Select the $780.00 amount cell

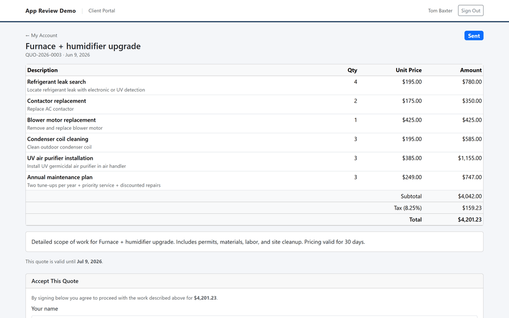coord(472,82)
